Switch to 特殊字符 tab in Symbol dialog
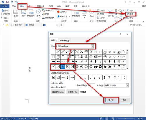This screenshot has height=120, width=146. point(65,40)
